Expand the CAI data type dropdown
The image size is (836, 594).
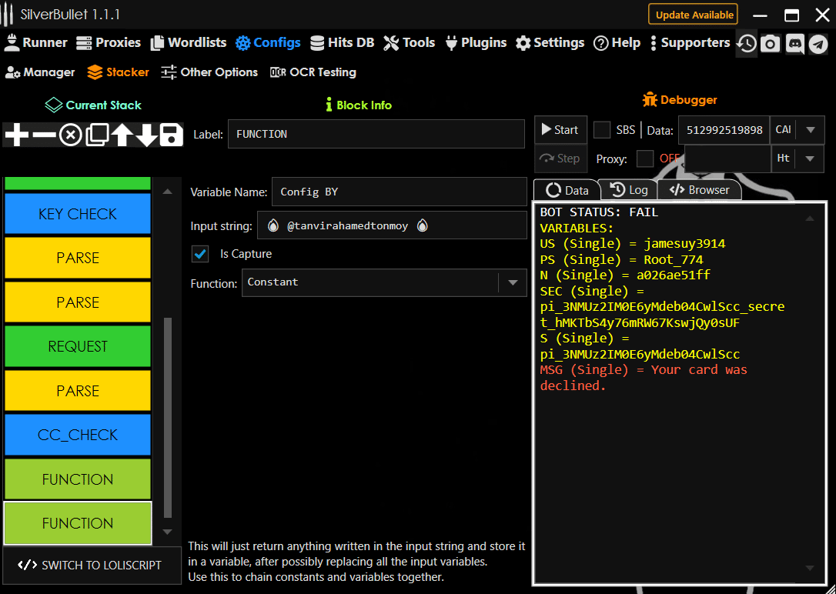pos(809,130)
